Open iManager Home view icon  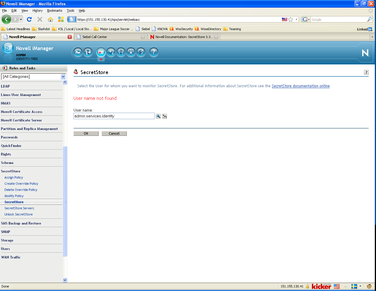click(x=78, y=52)
